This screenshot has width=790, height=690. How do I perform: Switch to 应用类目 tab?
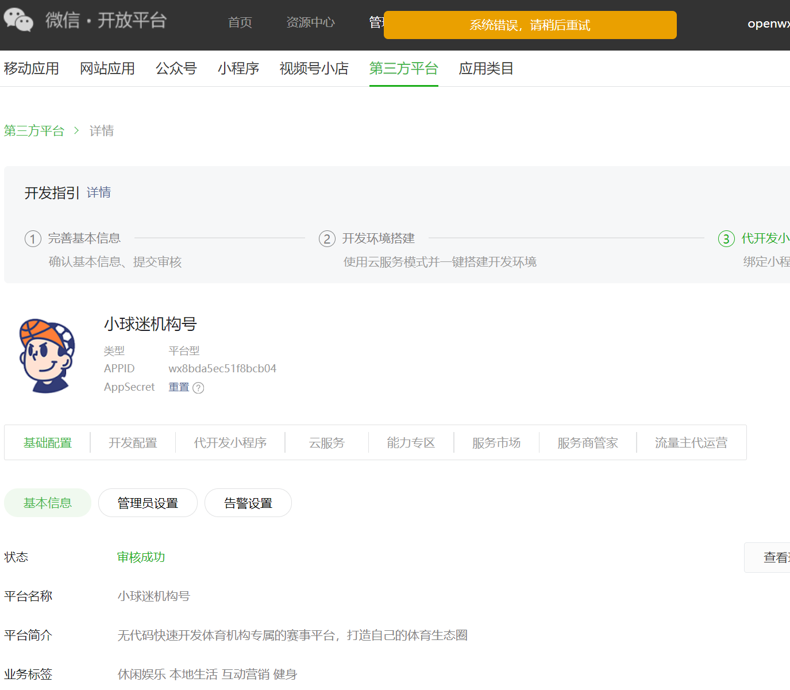[486, 68]
